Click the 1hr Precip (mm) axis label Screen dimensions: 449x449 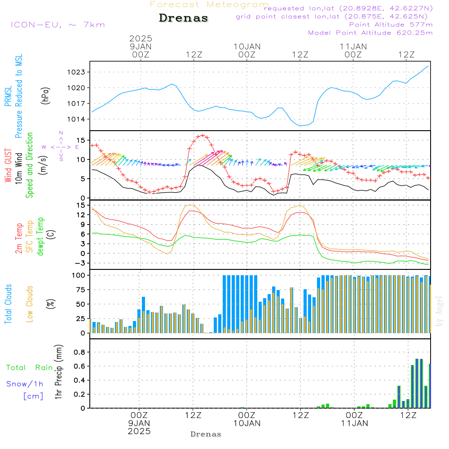pos(58,372)
